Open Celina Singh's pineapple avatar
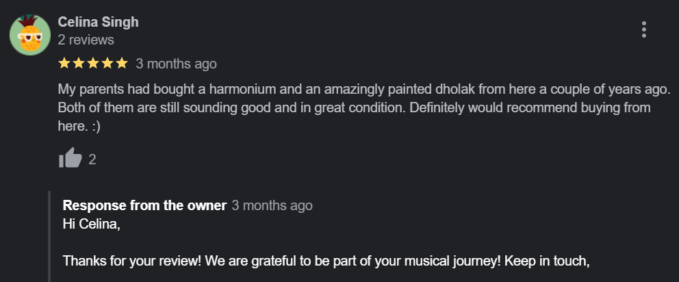 point(30,35)
